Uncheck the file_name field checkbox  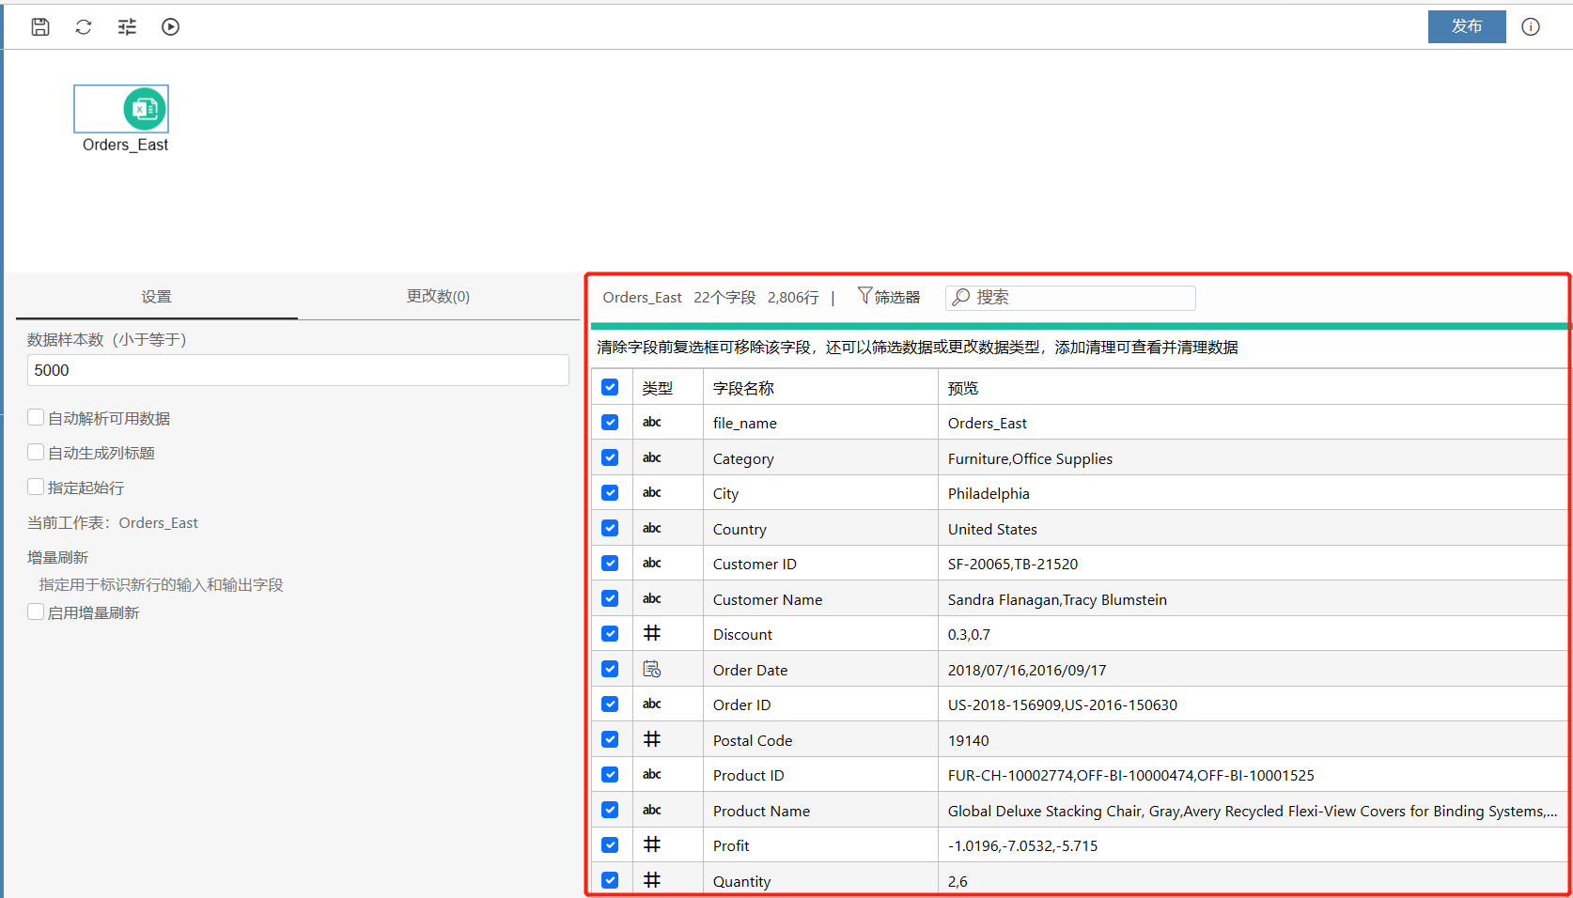[610, 422]
